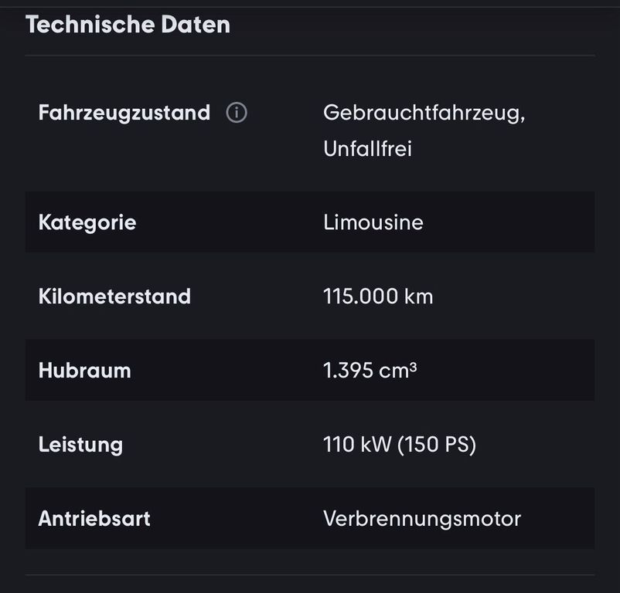
Task: Click the 115.000 km mileage value
Action: (378, 296)
